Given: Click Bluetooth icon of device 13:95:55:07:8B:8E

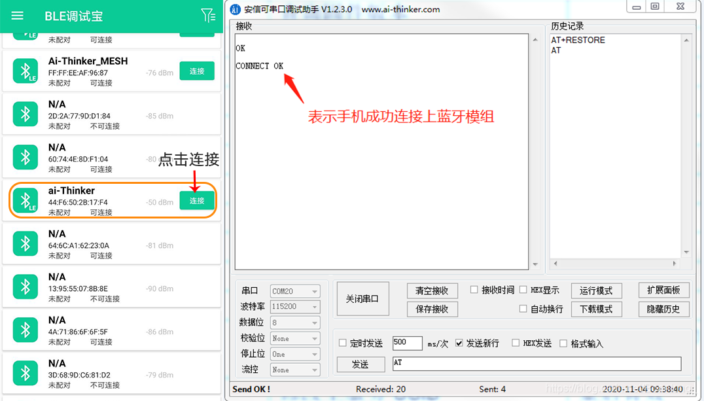Looking at the screenshot, I should 26,287.
